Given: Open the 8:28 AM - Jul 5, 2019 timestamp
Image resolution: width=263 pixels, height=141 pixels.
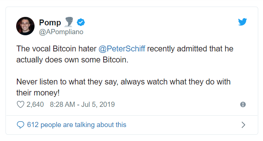Looking at the screenshot, I should [x=82, y=104].
